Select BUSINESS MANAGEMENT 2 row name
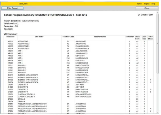Screen dimensions: 161x115 click(28, 78)
